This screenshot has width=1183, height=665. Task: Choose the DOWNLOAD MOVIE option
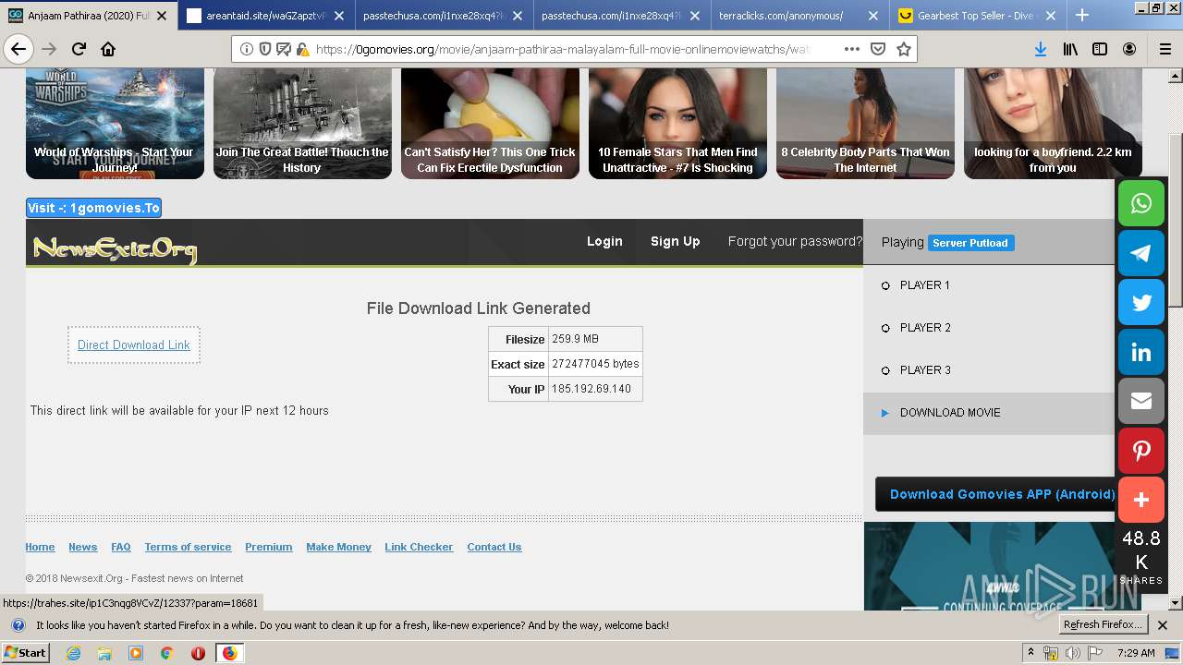[x=989, y=413]
